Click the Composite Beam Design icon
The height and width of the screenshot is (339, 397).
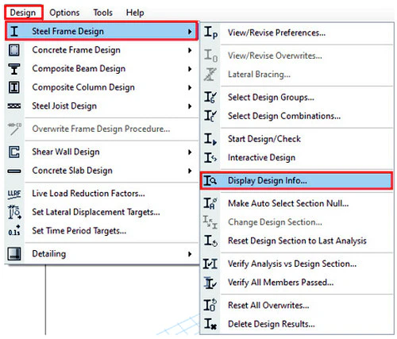coord(14,69)
